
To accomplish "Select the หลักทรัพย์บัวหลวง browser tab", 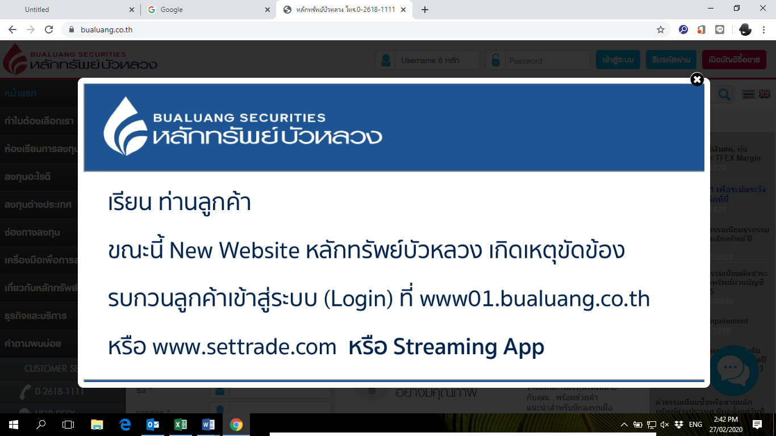I will (x=344, y=10).
